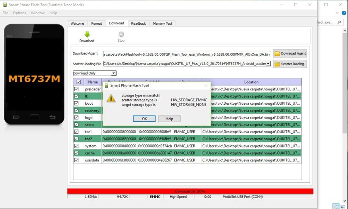Click the dialog title bar app icon

(107, 85)
